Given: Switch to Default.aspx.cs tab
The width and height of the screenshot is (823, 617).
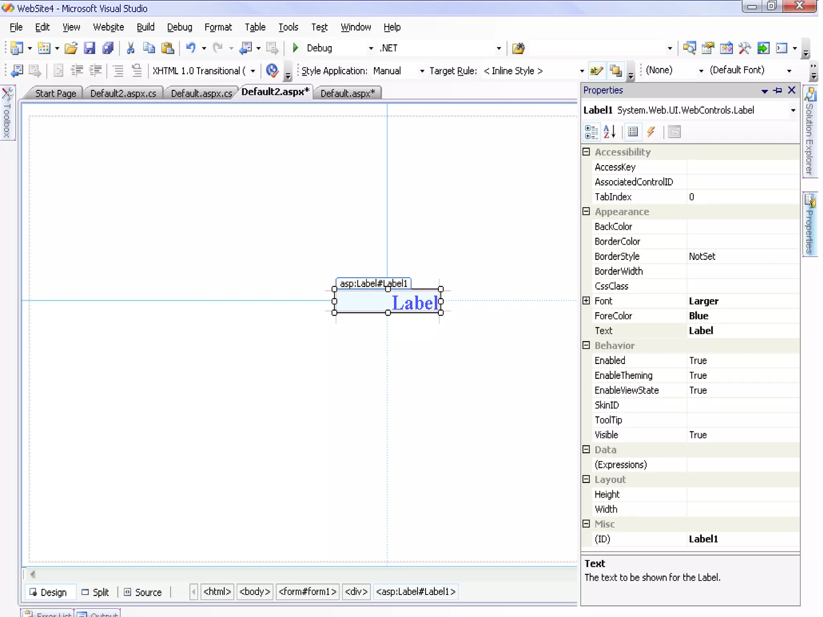Looking at the screenshot, I should (x=201, y=93).
